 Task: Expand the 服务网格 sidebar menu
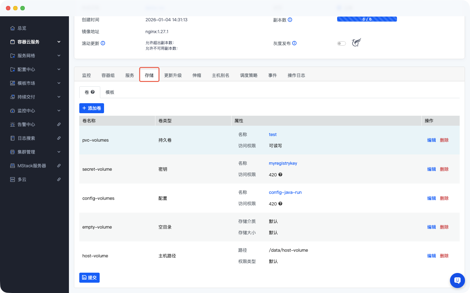(x=59, y=56)
